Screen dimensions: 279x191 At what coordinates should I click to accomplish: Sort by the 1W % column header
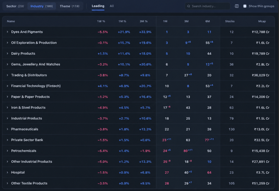(101, 21)
